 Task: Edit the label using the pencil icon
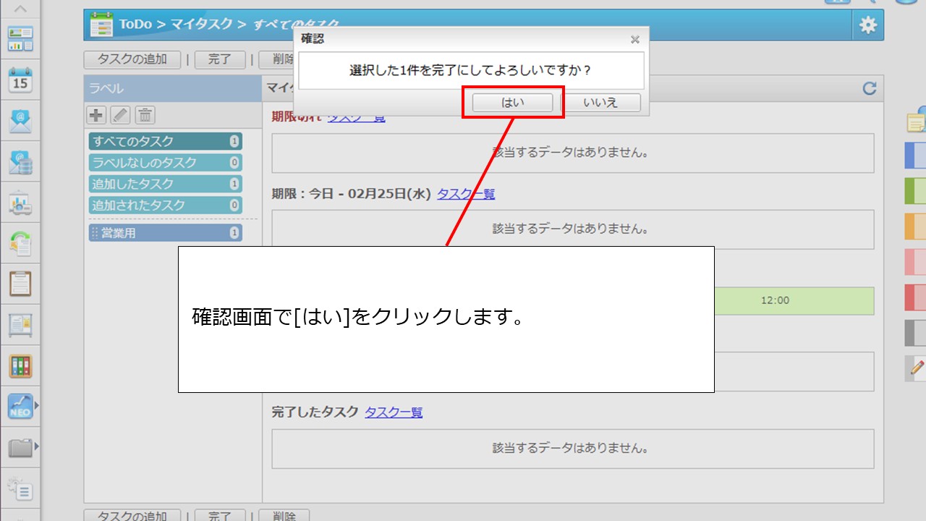120,114
